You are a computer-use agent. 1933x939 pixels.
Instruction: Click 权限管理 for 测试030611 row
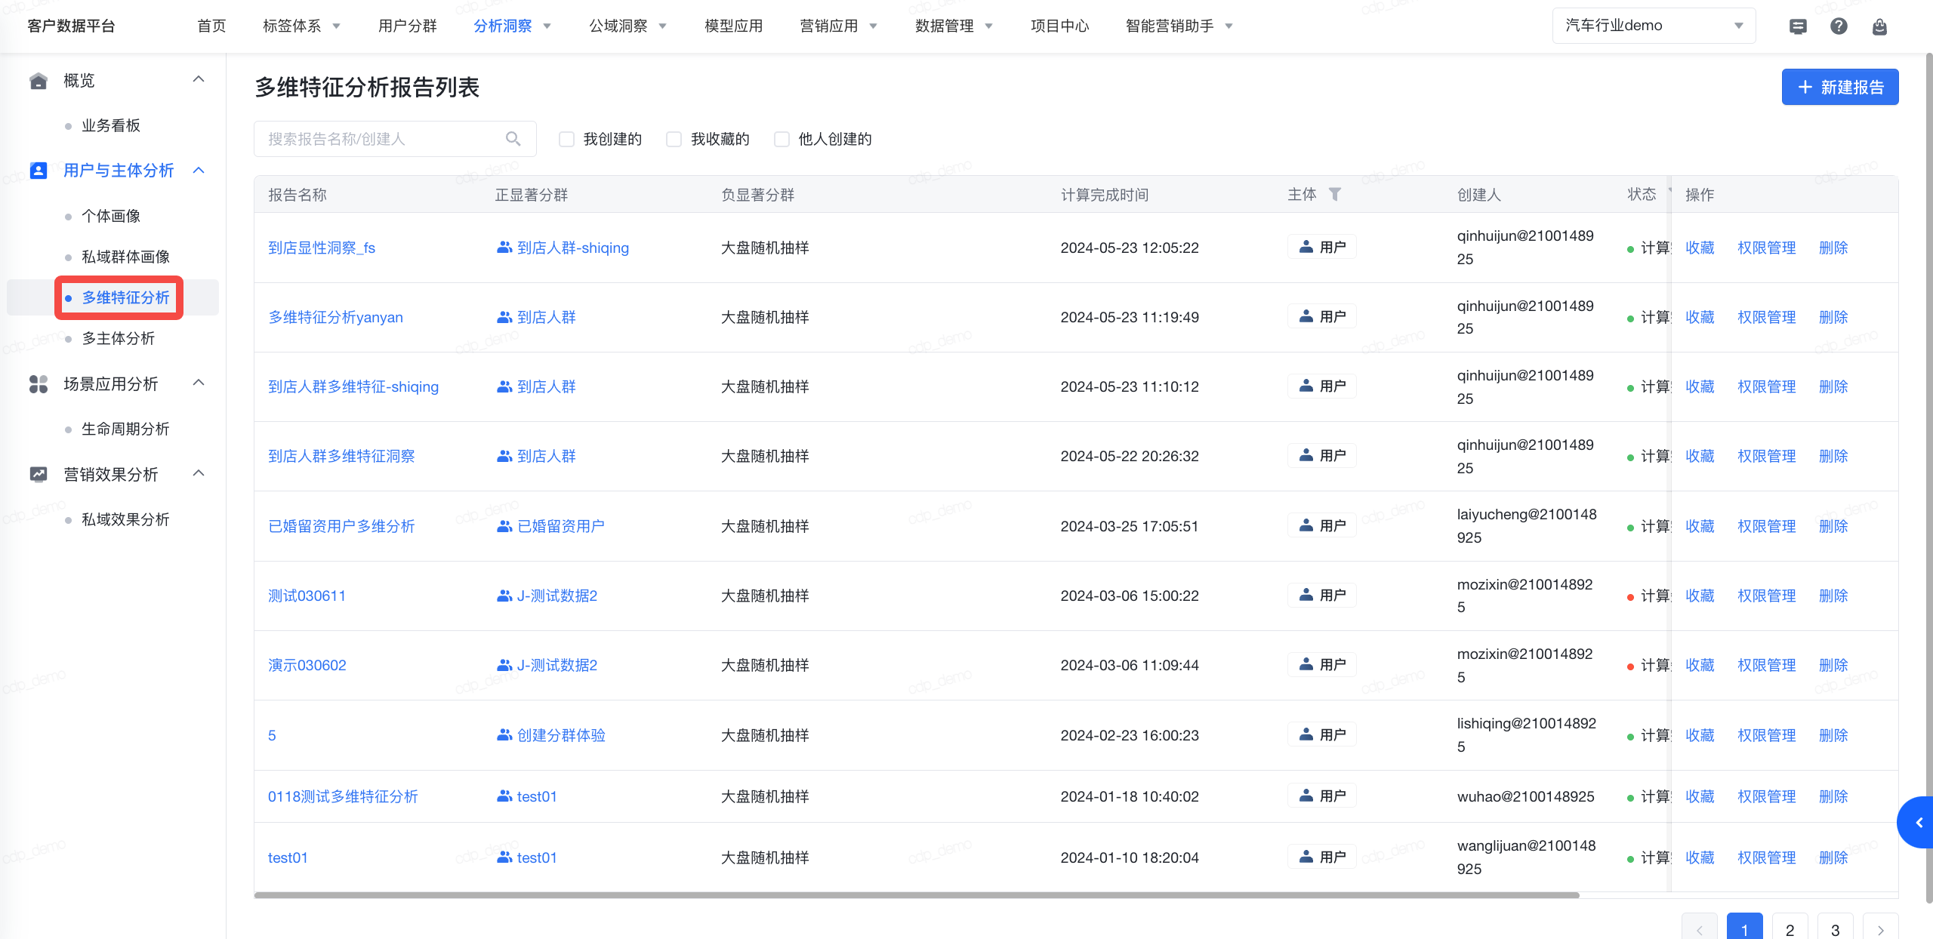coord(1767,596)
